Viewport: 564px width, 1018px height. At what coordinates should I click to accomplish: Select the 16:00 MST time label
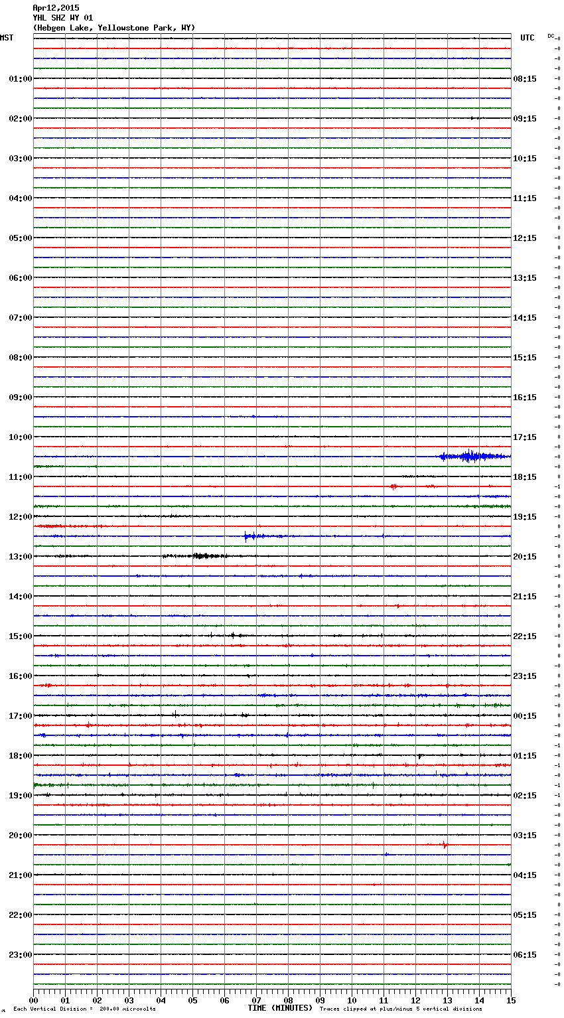21,676
